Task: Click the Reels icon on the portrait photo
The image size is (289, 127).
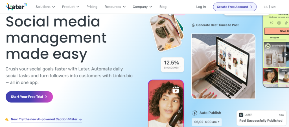Action: pos(176,90)
